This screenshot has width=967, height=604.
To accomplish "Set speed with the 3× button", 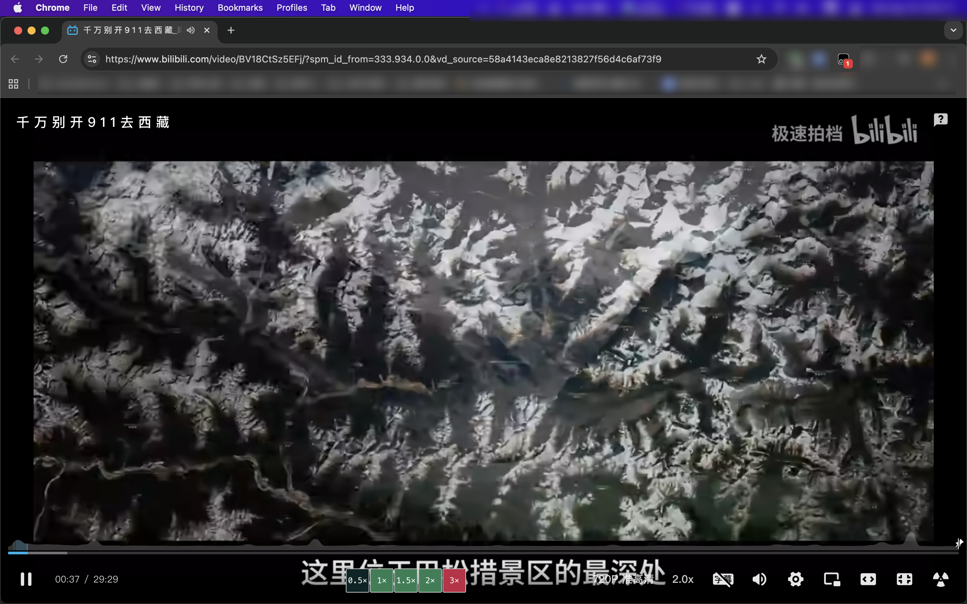I will [x=454, y=581].
